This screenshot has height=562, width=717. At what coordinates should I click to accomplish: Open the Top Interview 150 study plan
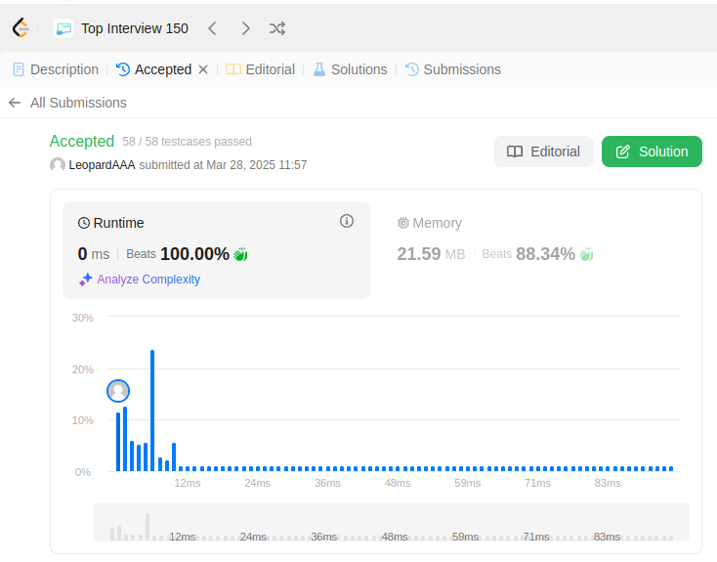[x=121, y=28]
